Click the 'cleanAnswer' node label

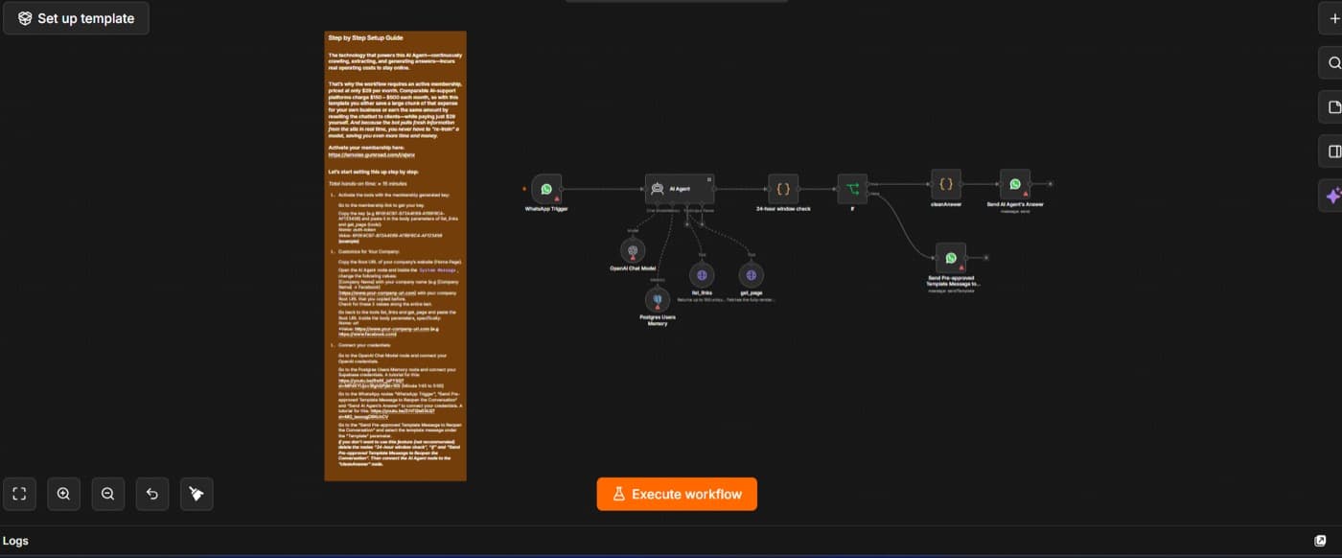pos(946,203)
